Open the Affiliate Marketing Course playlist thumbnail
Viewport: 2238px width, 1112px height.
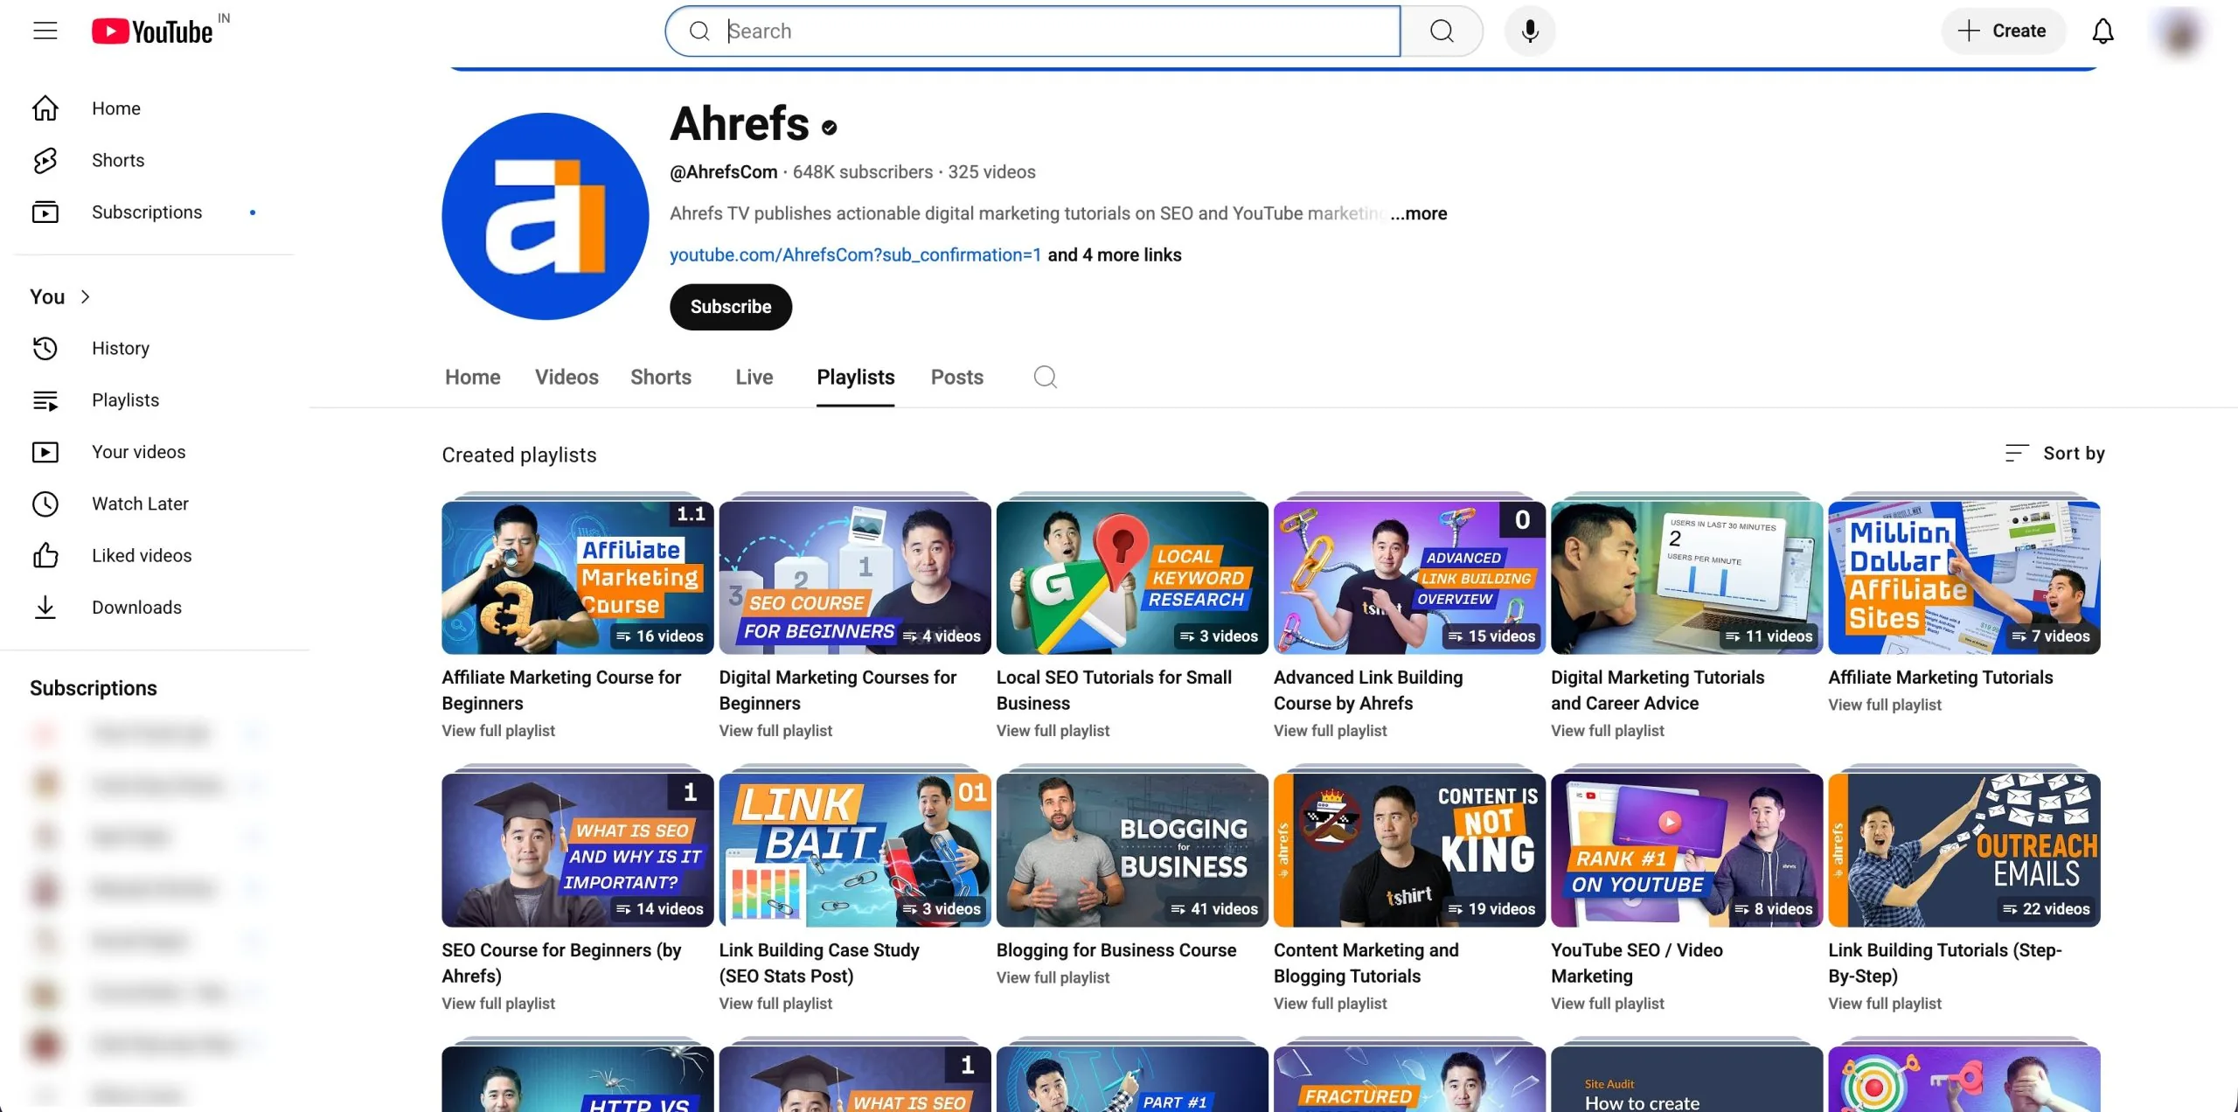(577, 577)
